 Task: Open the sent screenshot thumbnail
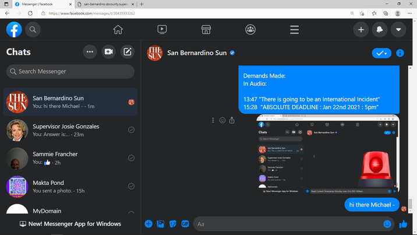[328, 155]
